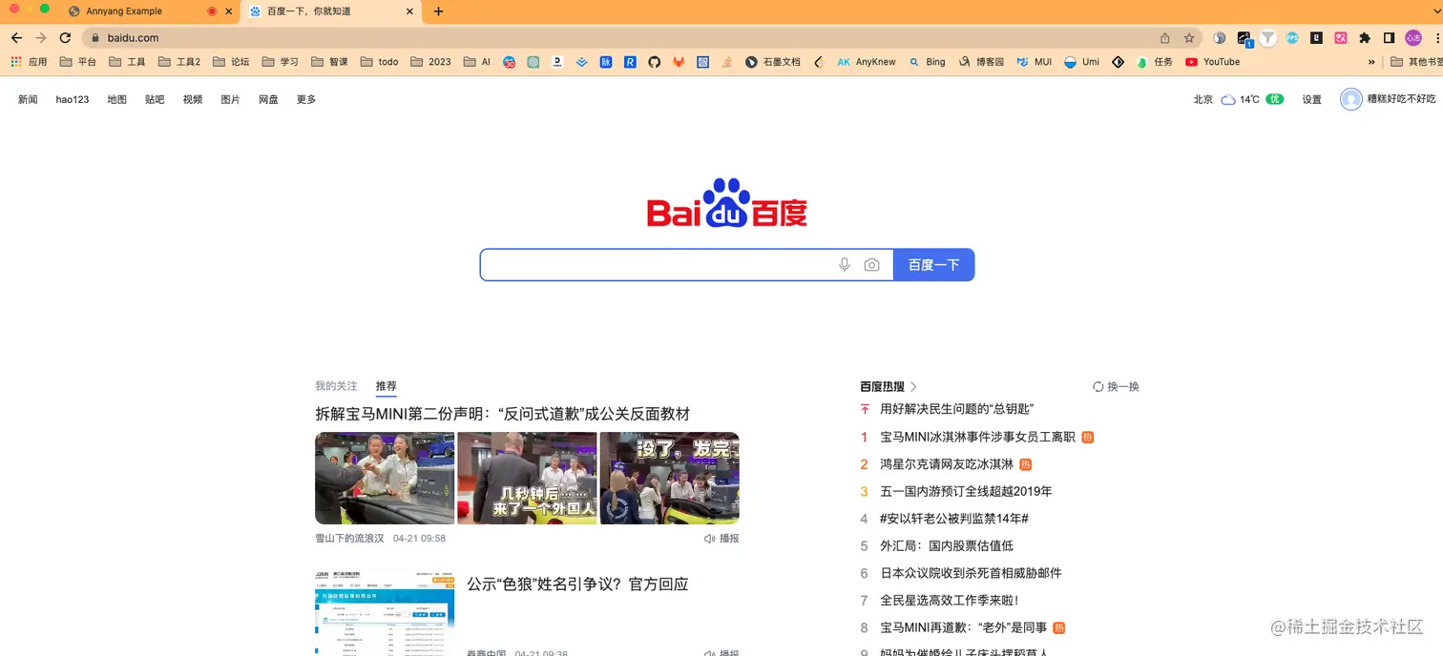Open the apps grid shortcut 应用

[x=29, y=62]
